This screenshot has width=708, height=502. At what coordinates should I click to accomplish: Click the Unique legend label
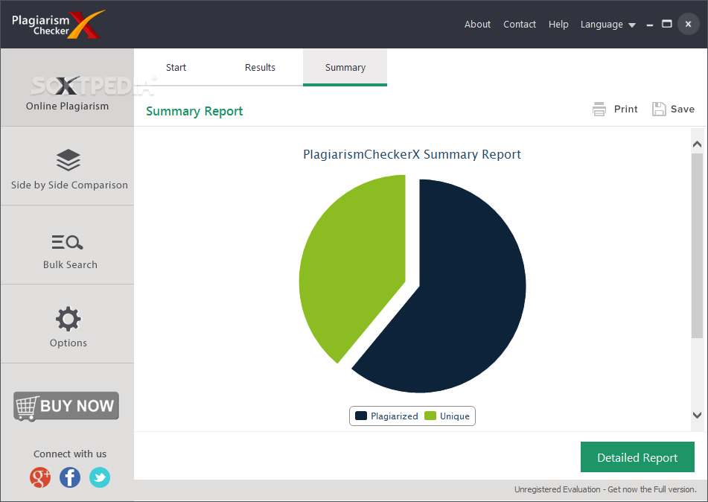(x=455, y=416)
